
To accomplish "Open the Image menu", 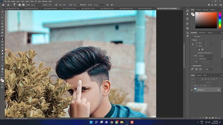I will [x=13, y=1].
